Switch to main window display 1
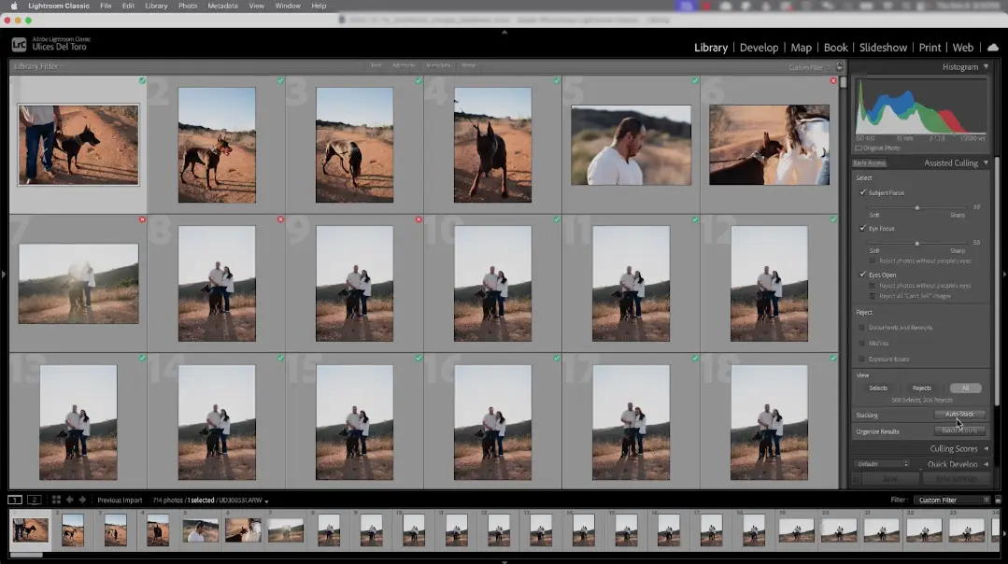This screenshot has height=564, width=1008. pyautogui.click(x=15, y=500)
